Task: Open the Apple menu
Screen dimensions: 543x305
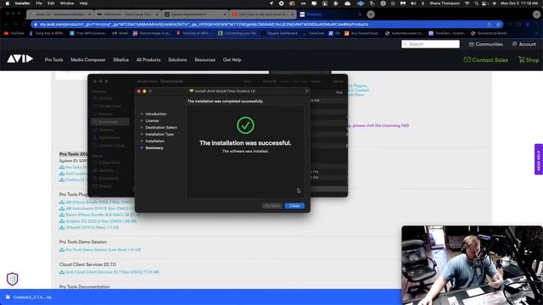Action: point(8,3)
